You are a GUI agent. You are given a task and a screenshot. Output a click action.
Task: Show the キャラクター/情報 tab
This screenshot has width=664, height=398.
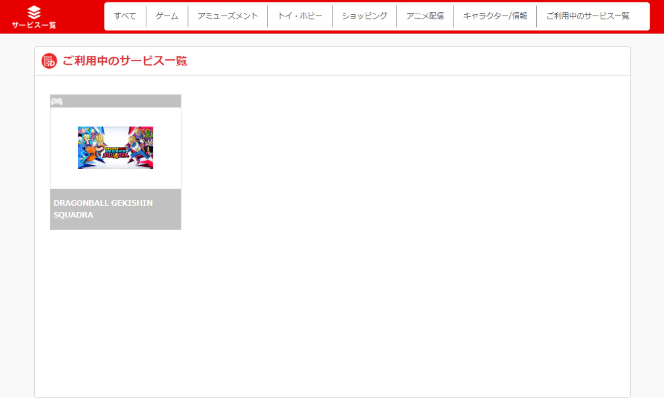pyautogui.click(x=495, y=16)
